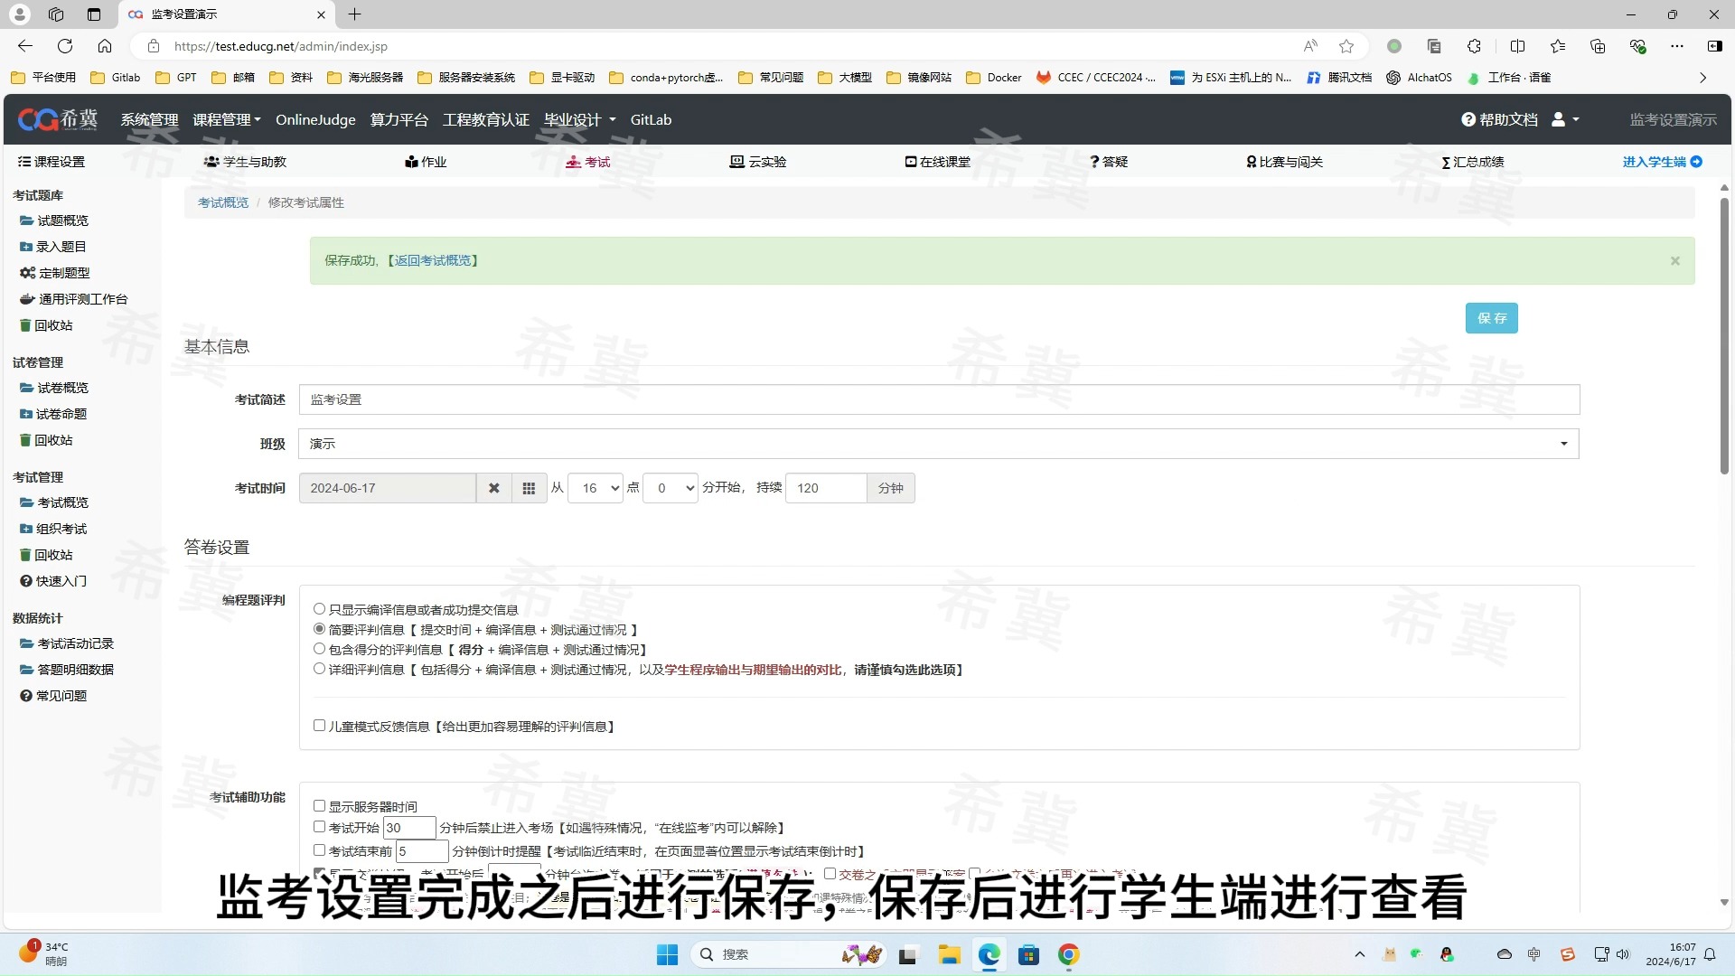Open 答题明细数据 in sidebar

[67, 670]
